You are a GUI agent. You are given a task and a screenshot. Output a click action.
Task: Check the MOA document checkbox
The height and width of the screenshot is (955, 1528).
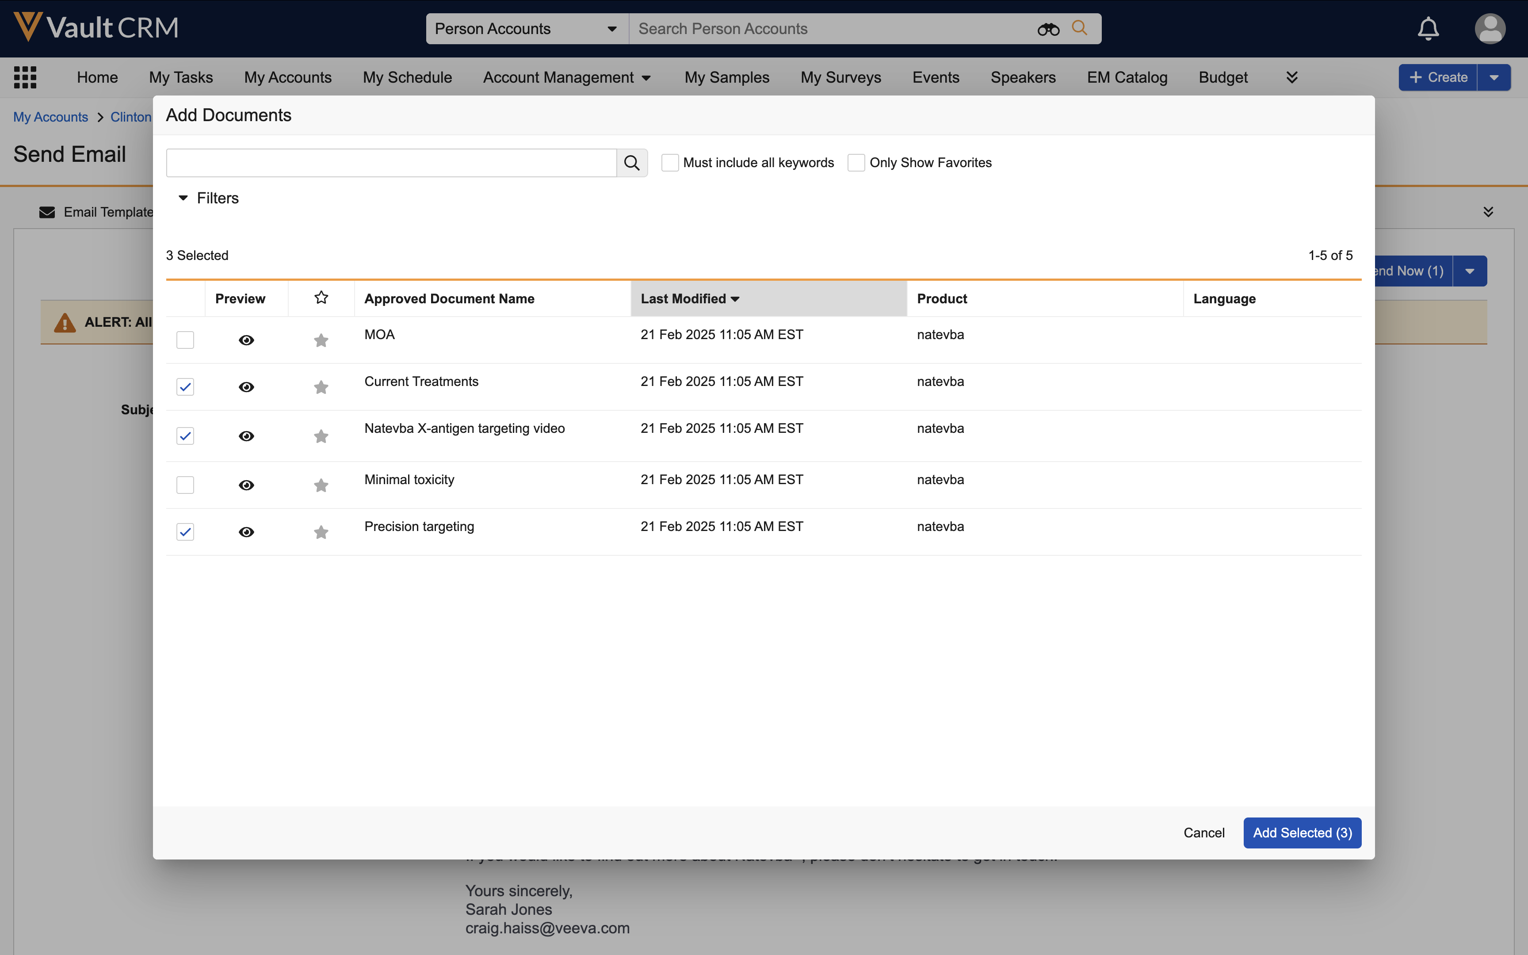pos(185,340)
